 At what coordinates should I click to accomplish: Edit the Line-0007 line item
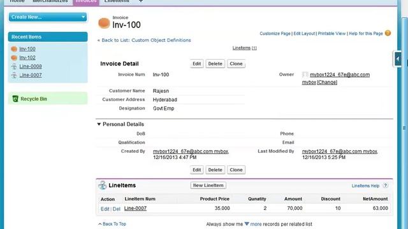[105, 209]
